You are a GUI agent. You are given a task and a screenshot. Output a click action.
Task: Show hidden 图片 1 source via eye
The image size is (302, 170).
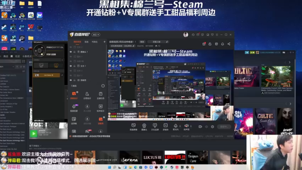tap(71, 56)
